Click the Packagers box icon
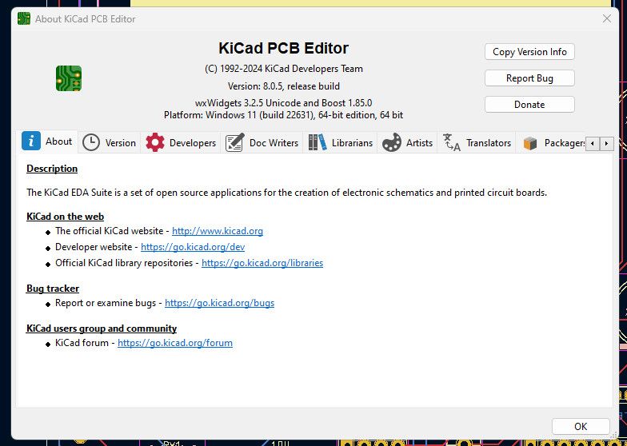Image resolution: width=627 pixels, height=446 pixels. pos(529,143)
